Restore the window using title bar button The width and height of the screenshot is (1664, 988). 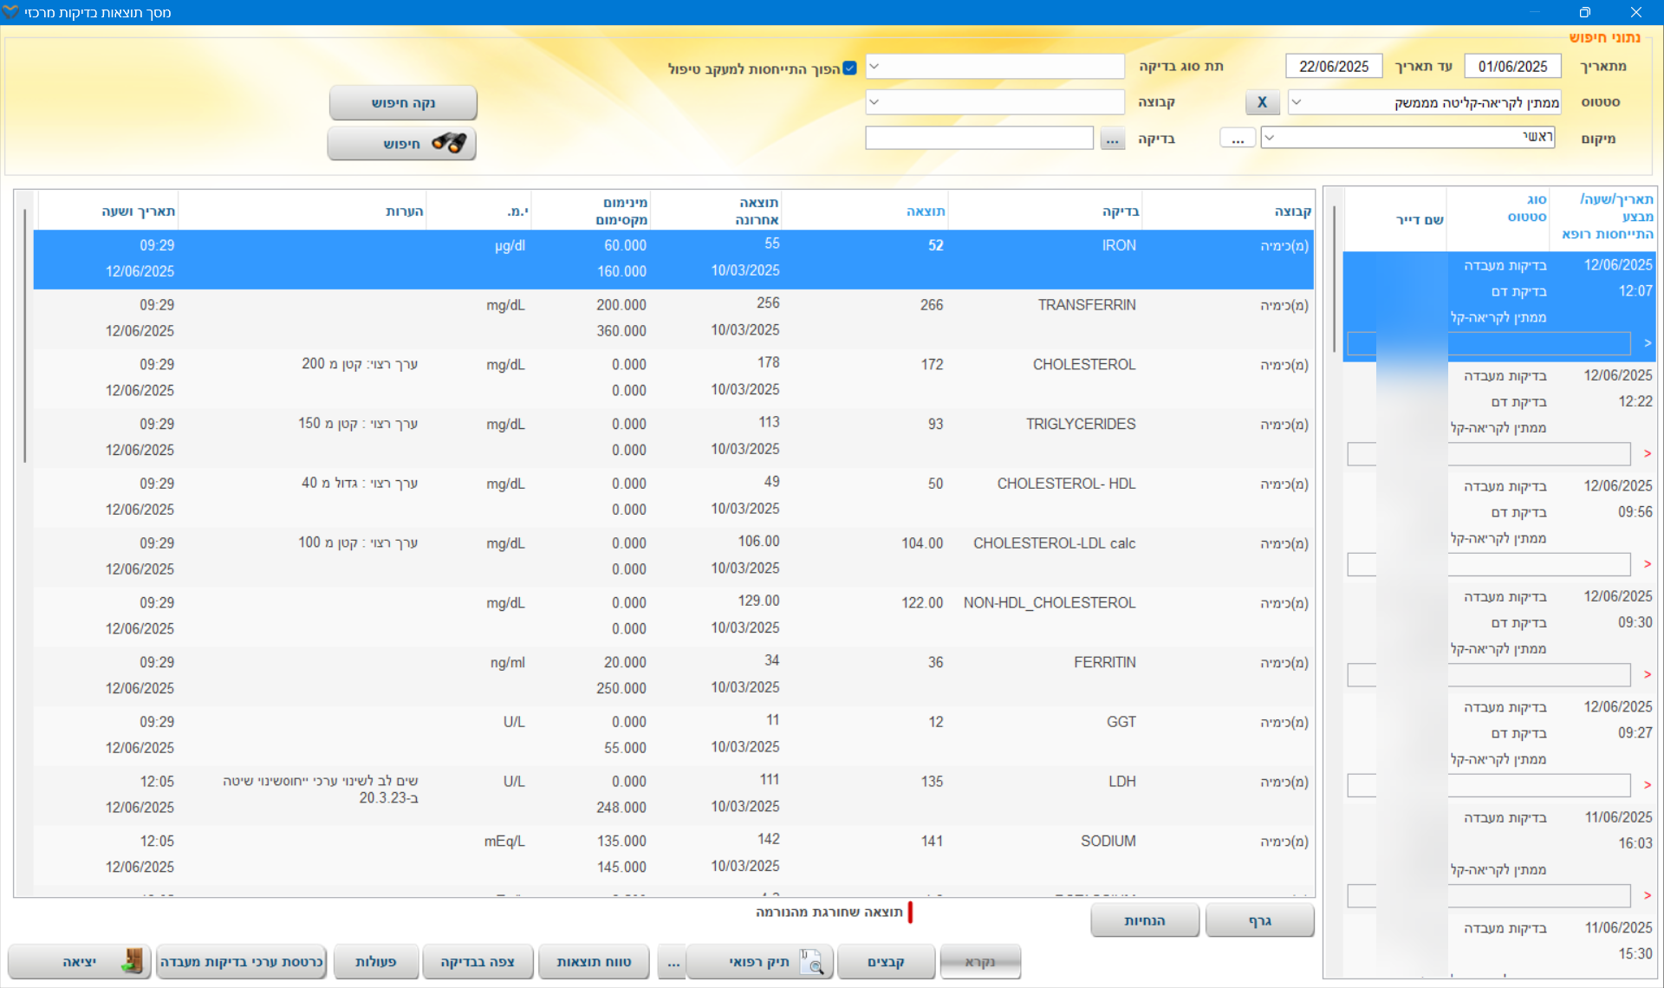coord(1584,12)
